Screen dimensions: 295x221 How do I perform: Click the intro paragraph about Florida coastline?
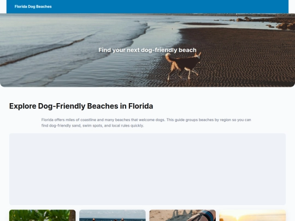coord(146,123)
